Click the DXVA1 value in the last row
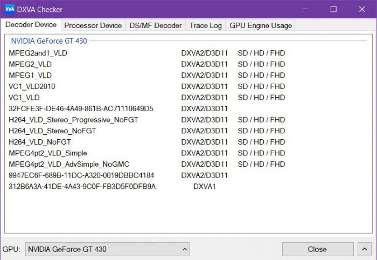Viewport: 377px width, 260px height. click(x=204, y=186)
